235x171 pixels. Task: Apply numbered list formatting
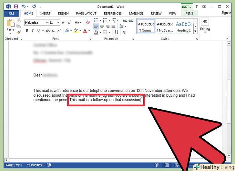pyautogui.click(x=105, y=20)
